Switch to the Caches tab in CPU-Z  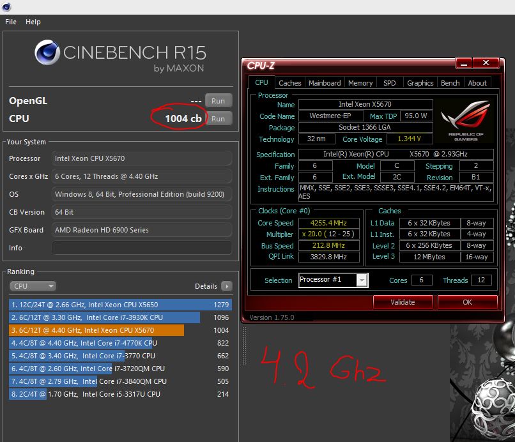(289, 83)
